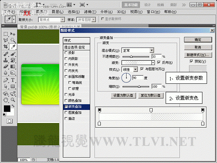Image resolution: width=217 pixels, height=163 pixels.
Task: Click the 取消 cancel button
Action: (198, 47)
